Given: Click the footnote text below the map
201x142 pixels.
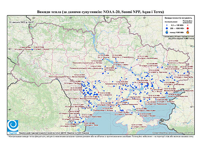Looking at the screenshot, I should (100, 136).
